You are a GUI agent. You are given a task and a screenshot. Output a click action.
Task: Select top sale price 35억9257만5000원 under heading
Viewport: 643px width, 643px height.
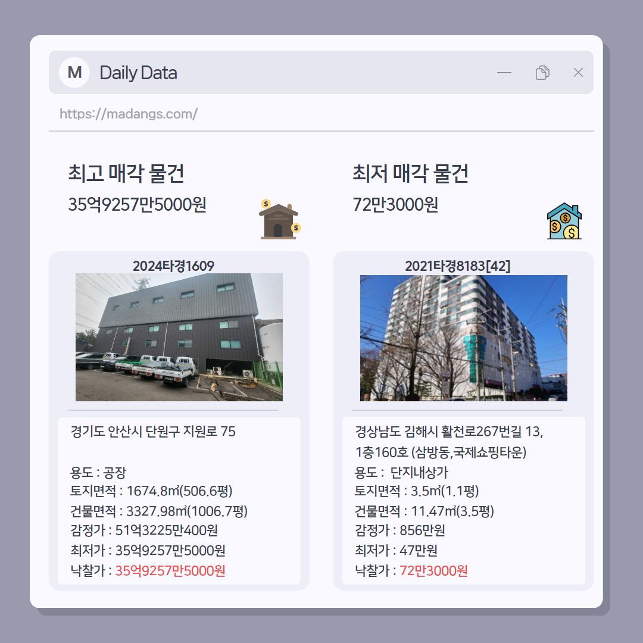point(137,204)
